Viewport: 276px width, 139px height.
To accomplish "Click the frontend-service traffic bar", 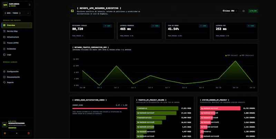I will pos(151,118).
